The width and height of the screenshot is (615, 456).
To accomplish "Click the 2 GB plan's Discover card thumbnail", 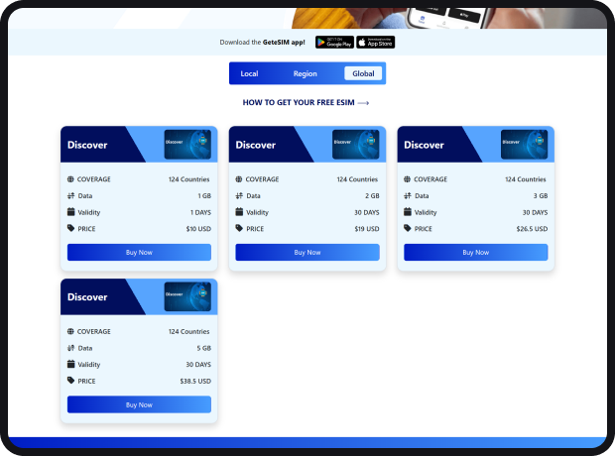I will coord(356,145).
